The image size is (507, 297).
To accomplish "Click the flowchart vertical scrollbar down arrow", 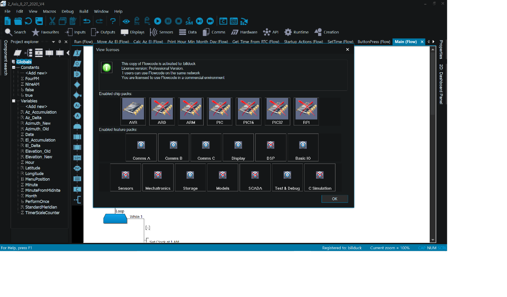I will pyautogui.click(x=433, y=240).
